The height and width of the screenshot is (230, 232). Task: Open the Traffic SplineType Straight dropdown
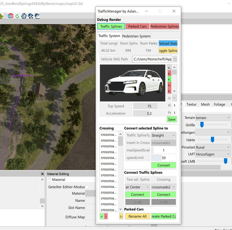click(x=163, y=135)
